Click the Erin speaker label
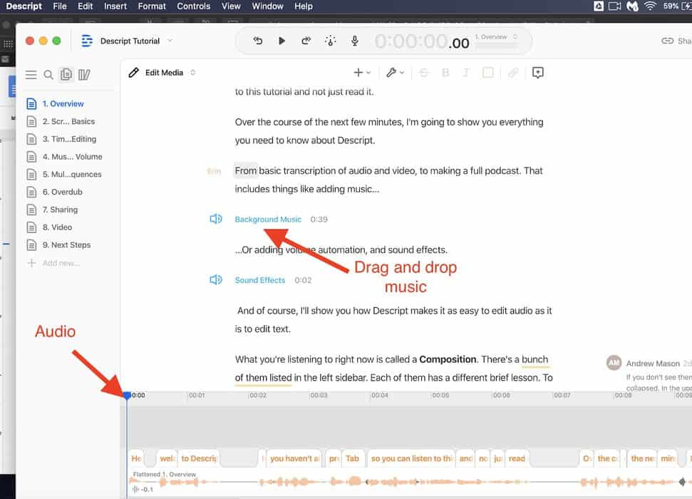 coord(214,171)
